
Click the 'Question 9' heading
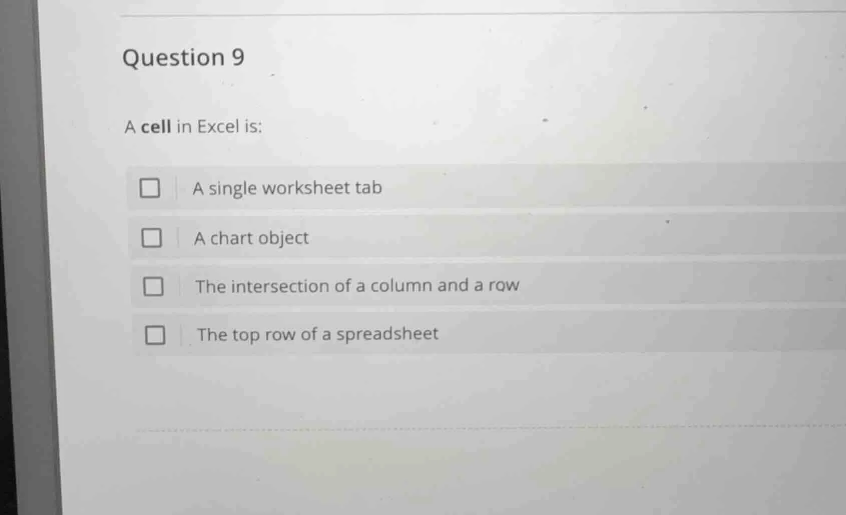tap(184, 57)
